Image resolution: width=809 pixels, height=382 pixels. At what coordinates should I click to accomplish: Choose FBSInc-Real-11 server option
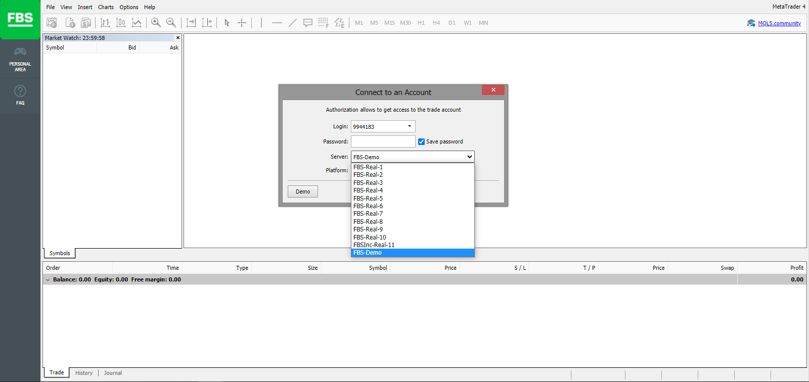[x=374, y=245]
